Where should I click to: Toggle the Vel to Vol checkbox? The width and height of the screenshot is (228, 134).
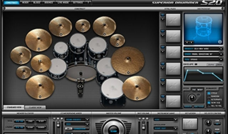(x=209, y=106)
